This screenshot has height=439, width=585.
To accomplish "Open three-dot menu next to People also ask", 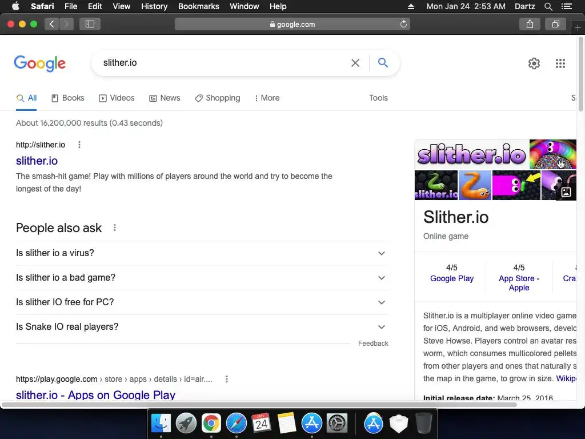I will pyautogui.click(x=114, y=228).
